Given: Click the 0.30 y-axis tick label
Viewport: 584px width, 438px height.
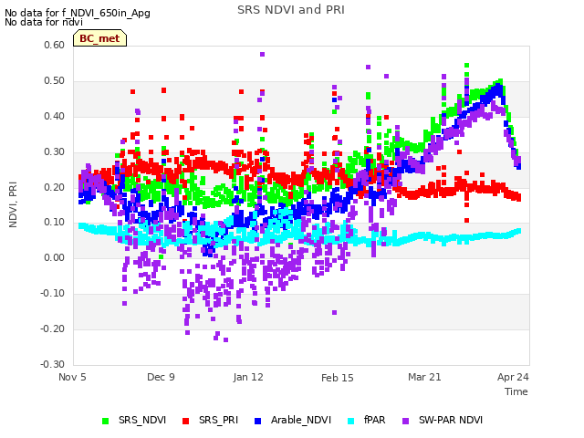Looking at the screenshot, I should click(55, 151).
